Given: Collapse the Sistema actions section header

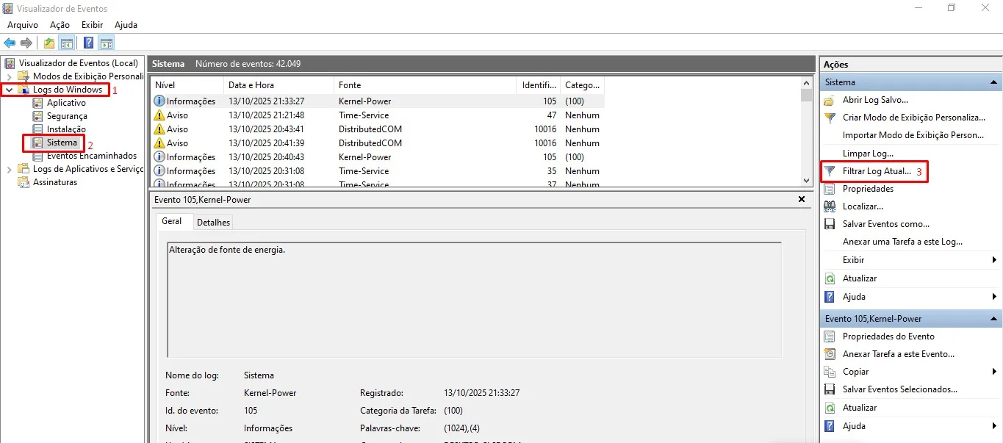Looking at the screenshot, I should (x=993, y=82).
